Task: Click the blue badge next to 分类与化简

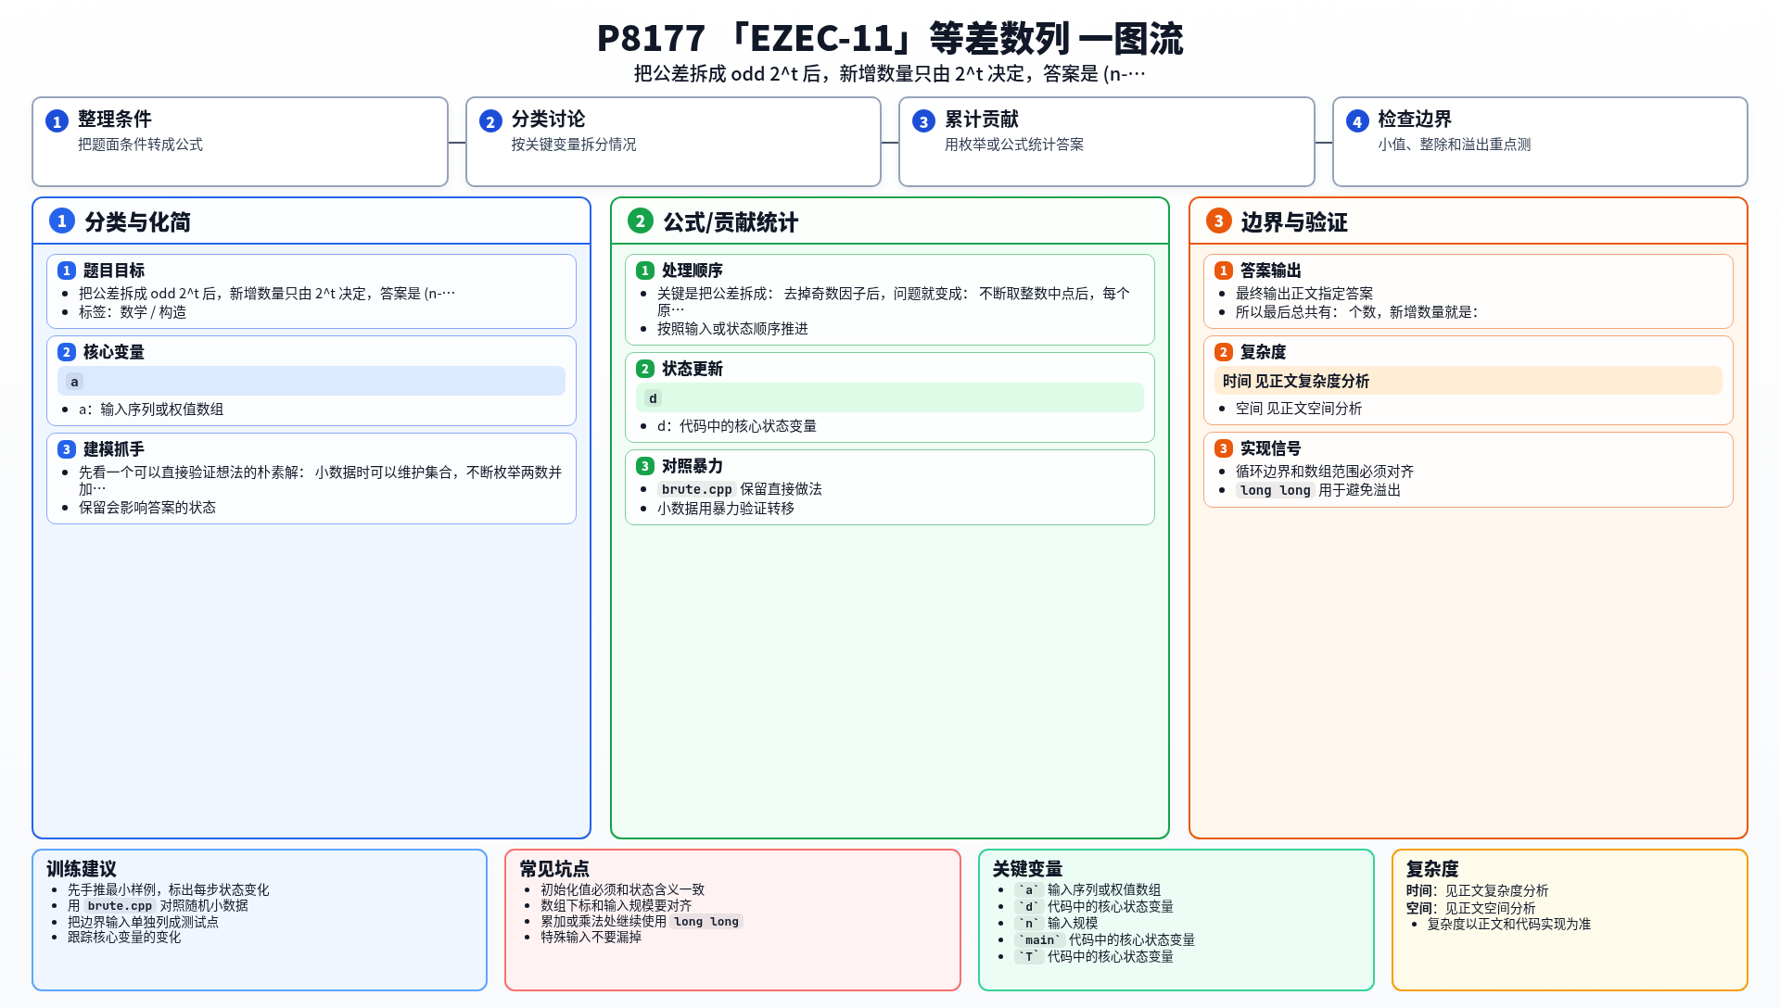Action: click(x=62, y=220)
